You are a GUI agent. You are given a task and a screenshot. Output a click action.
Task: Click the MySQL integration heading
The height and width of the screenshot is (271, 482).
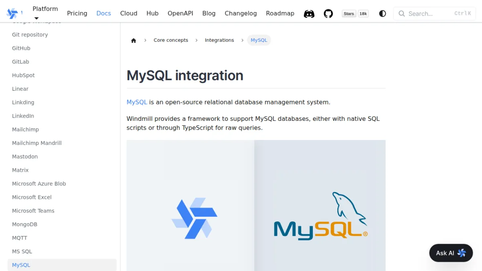tap(185, 75)
